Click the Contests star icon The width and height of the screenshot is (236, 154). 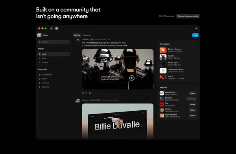[x=40, y=87]
